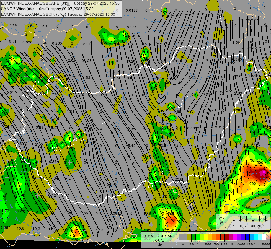Viewport: 271px width, 249px height.
Task: Click the map value '31.1'
Action: click(x=12, y=42)
